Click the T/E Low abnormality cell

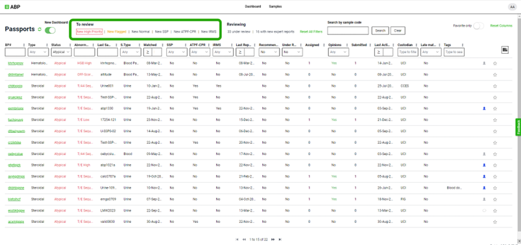83,120
